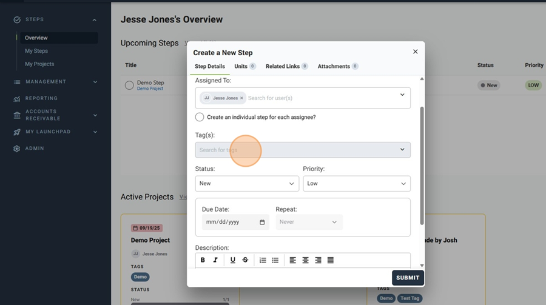The height and width of the screenshot is (305, 546).
Task: Click the 09/19/25 date badge
Action: [x=147, y=228]
